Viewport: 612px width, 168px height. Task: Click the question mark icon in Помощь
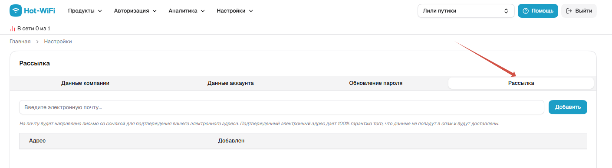pos(526,11)
